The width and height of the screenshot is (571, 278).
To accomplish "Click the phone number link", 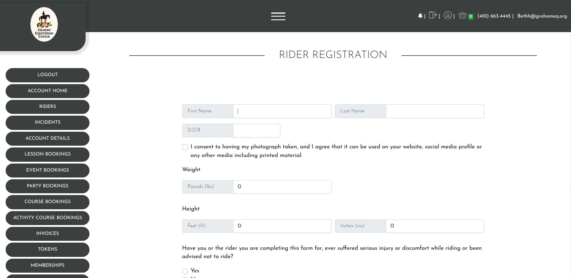I will click(494, 16).
